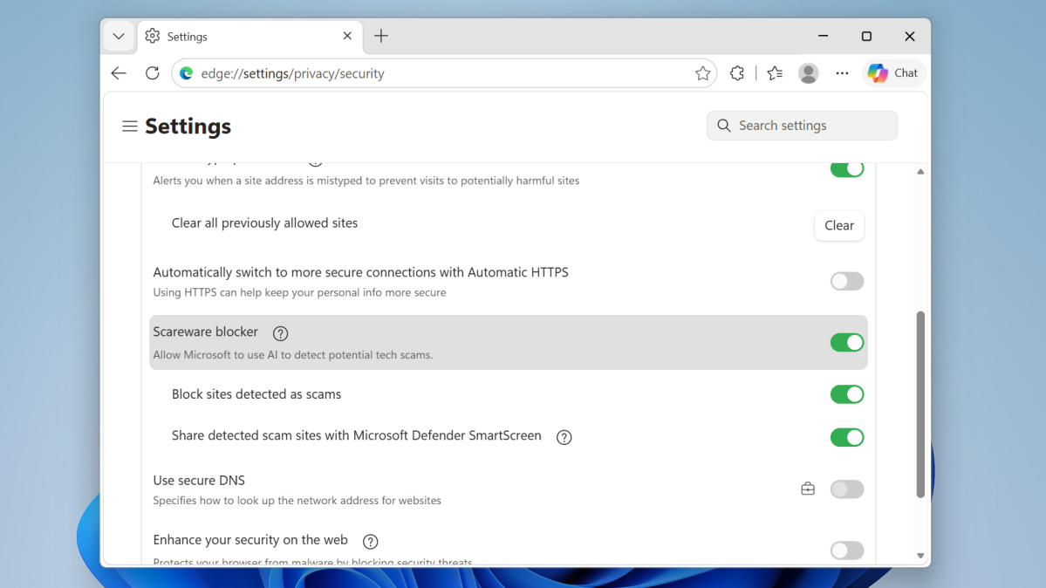The image size is (1046, 588).
Task: Toggle the Use secure DNS switch
Action: [847, 489]
